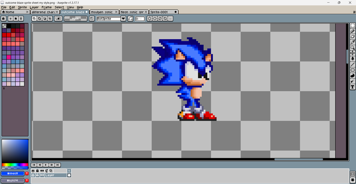This screenshot has height=184, width=356.
Task: Switch to the differend char tab
Action: click(x=45, y=12)
